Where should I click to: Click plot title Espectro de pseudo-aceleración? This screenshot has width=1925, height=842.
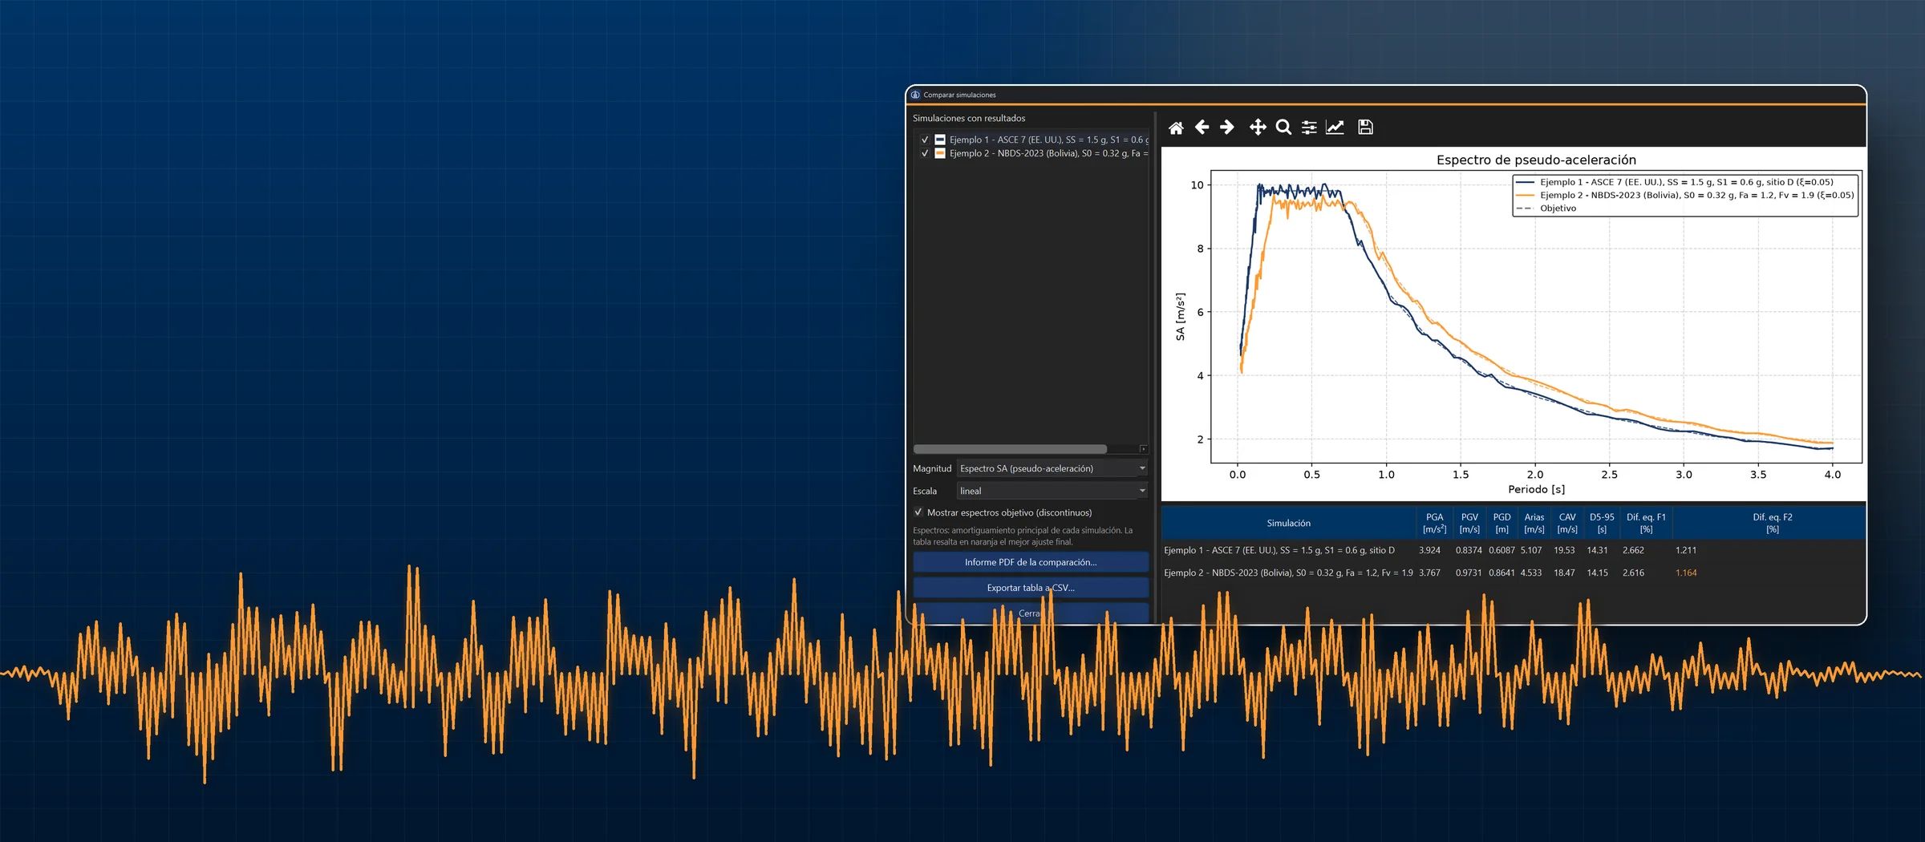(x=1536, y=160)
